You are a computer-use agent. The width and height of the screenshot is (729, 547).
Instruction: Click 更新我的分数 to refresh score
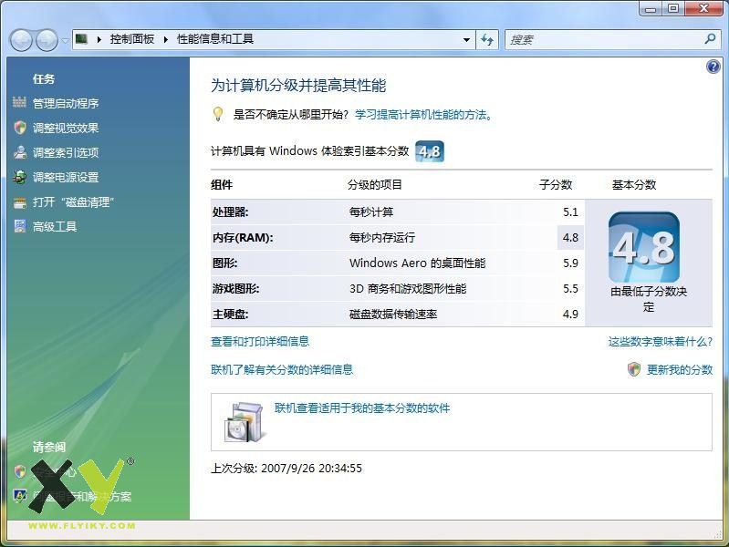coord(679,369)
